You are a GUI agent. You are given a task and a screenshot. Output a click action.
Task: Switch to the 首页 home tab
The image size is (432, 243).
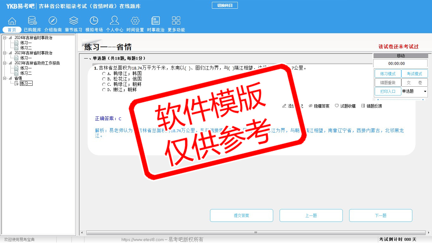(12, 30)
